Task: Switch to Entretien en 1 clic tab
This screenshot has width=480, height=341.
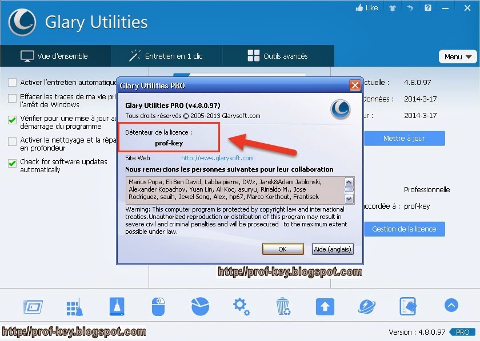Action: [166, 56]
